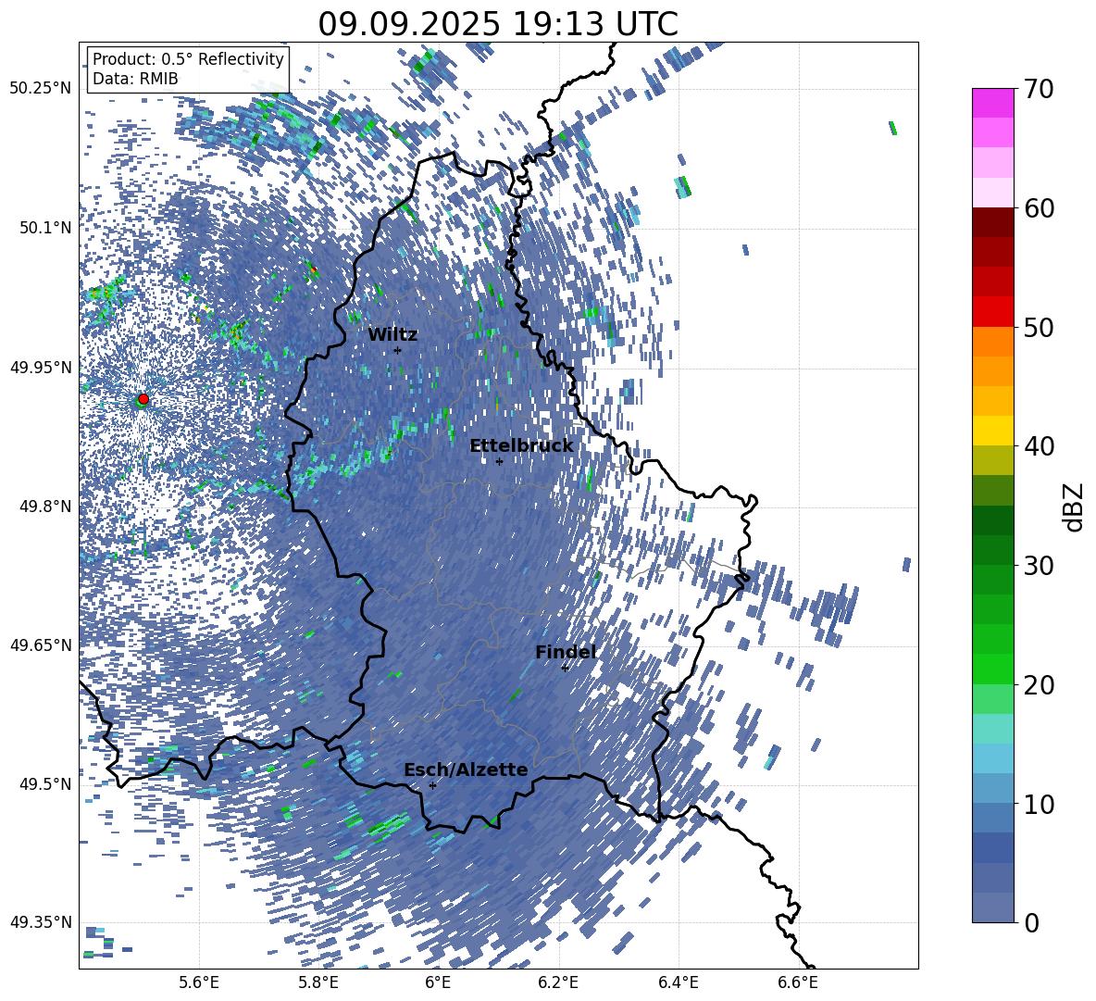Click the 50.25°N latitude tick label
Image resolution: width=1096 pixels, height=1001 pixels.
pos(41,89)
